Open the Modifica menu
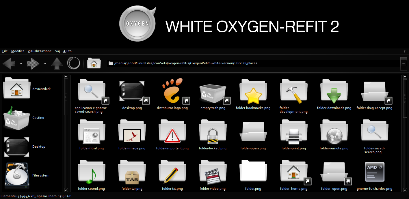Image resolution: width=409 pixels, height=199 pixels. pyautogui.click(x=18, y=51)
